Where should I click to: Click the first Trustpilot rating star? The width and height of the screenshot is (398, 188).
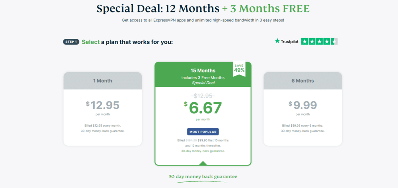(305, 41)
